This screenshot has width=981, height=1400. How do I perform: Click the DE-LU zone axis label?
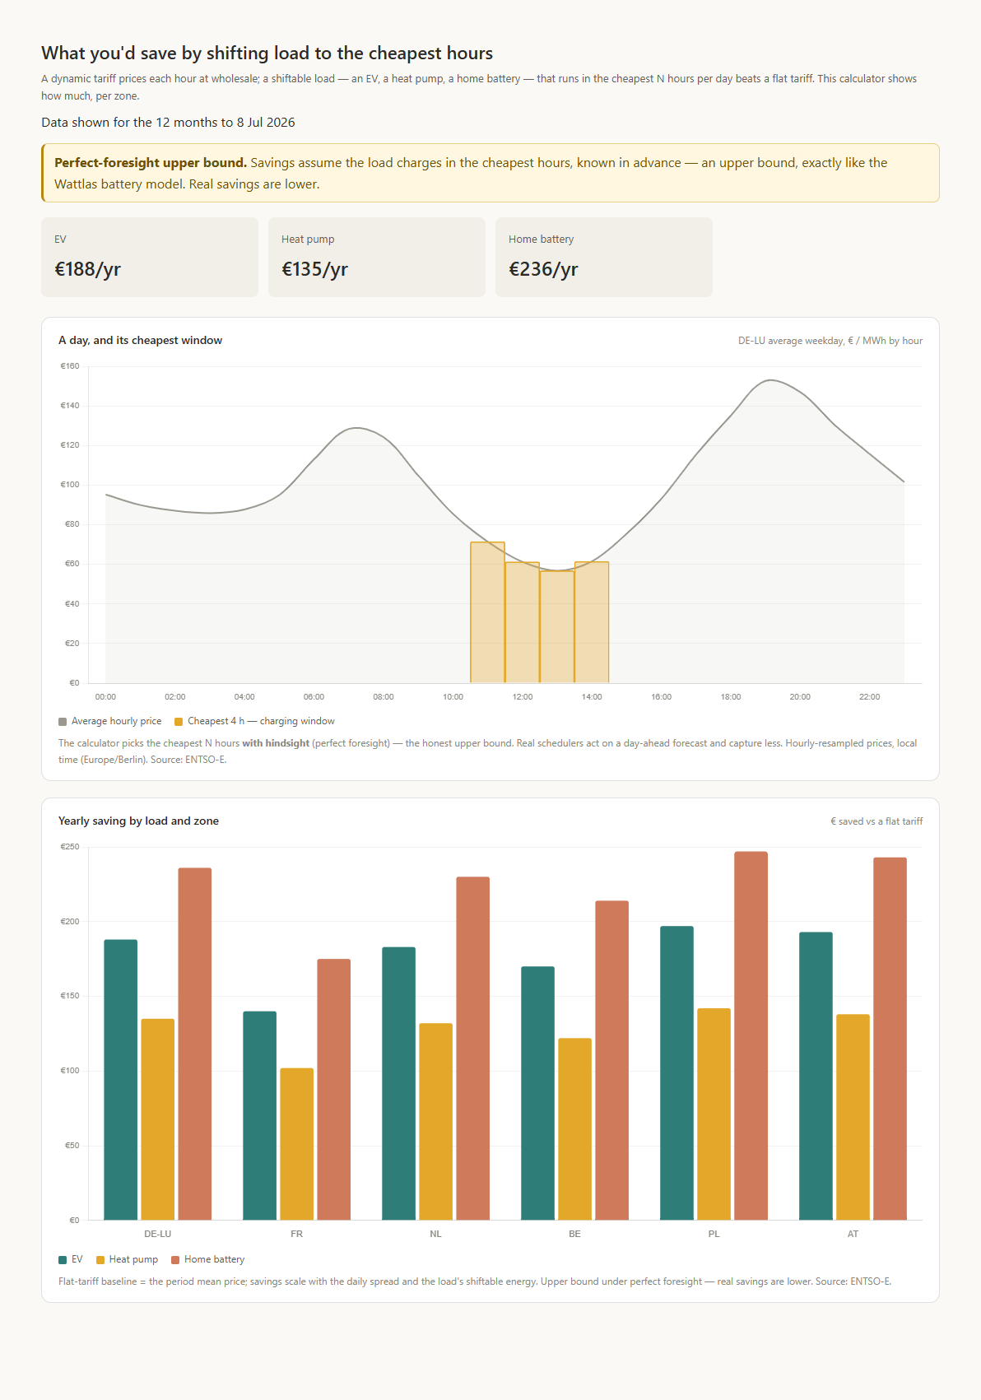coord(158,1234)
